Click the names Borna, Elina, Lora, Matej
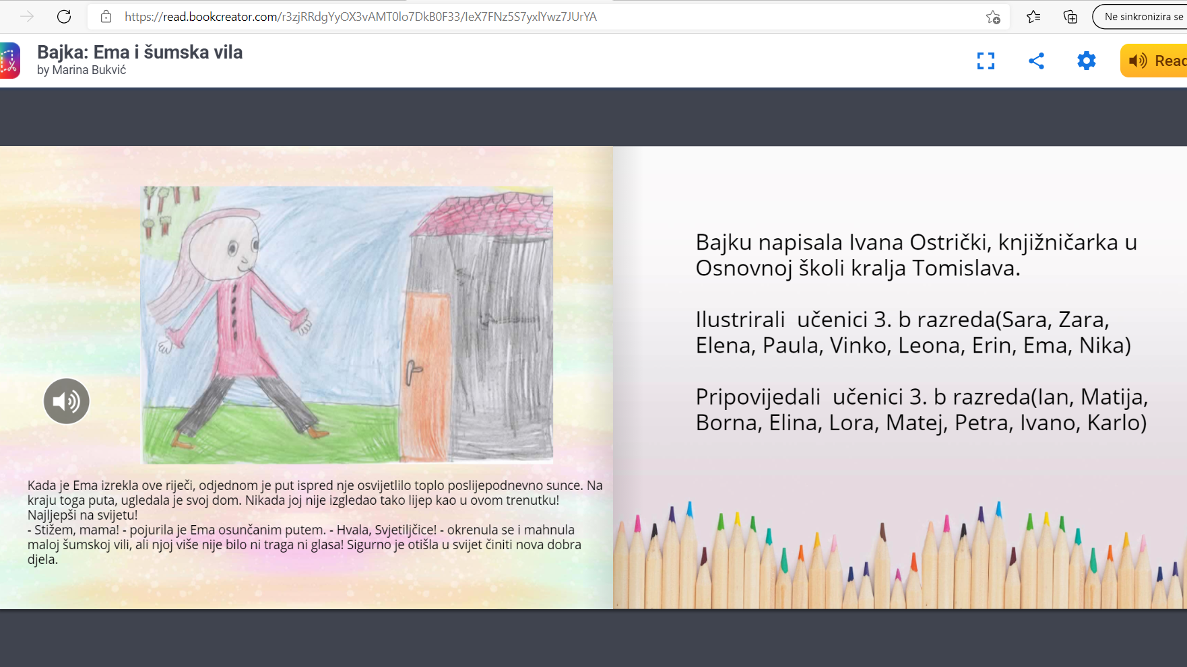 tap(821, 423)
